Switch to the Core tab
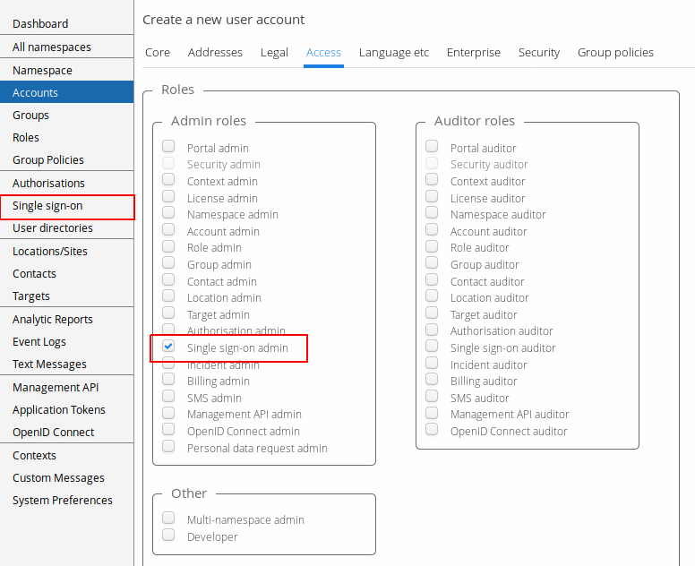The width and height of the screenshot is (695, 566). [158, 53]
